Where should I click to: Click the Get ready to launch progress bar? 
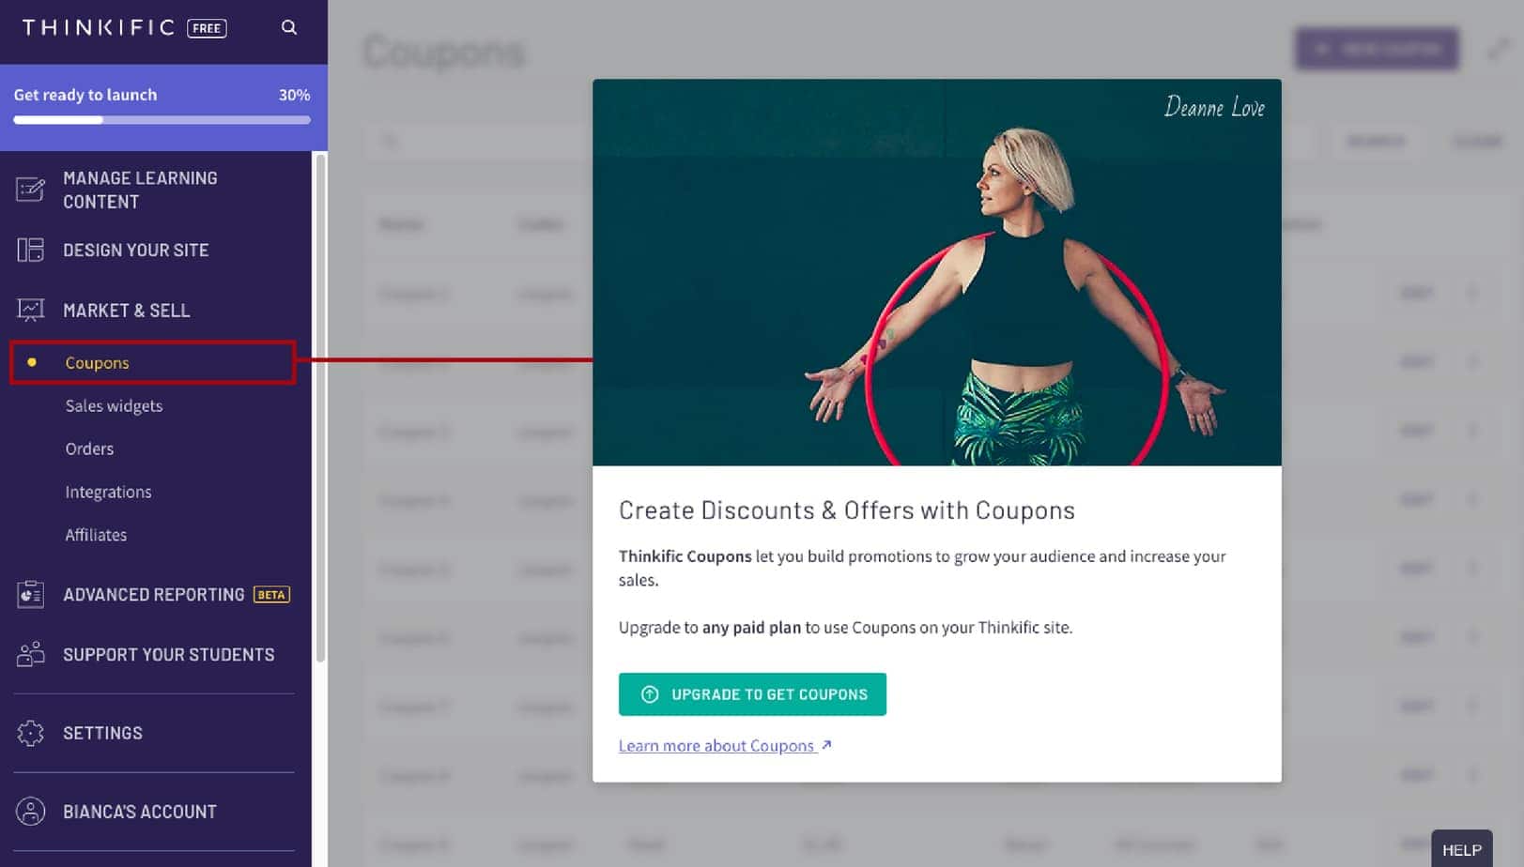tap(162, 120)
